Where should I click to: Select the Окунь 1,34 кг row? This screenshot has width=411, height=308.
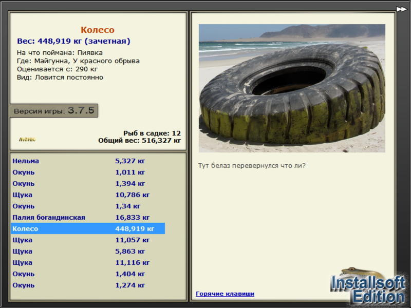88,206
